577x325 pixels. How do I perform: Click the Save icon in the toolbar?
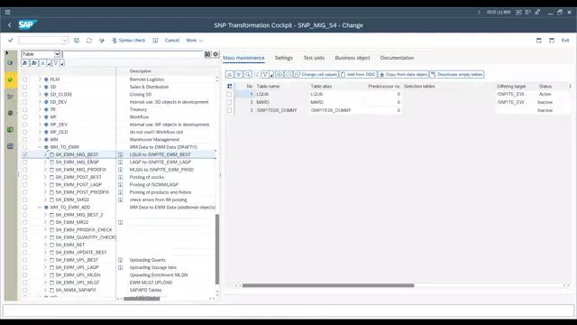coord(76,41)
